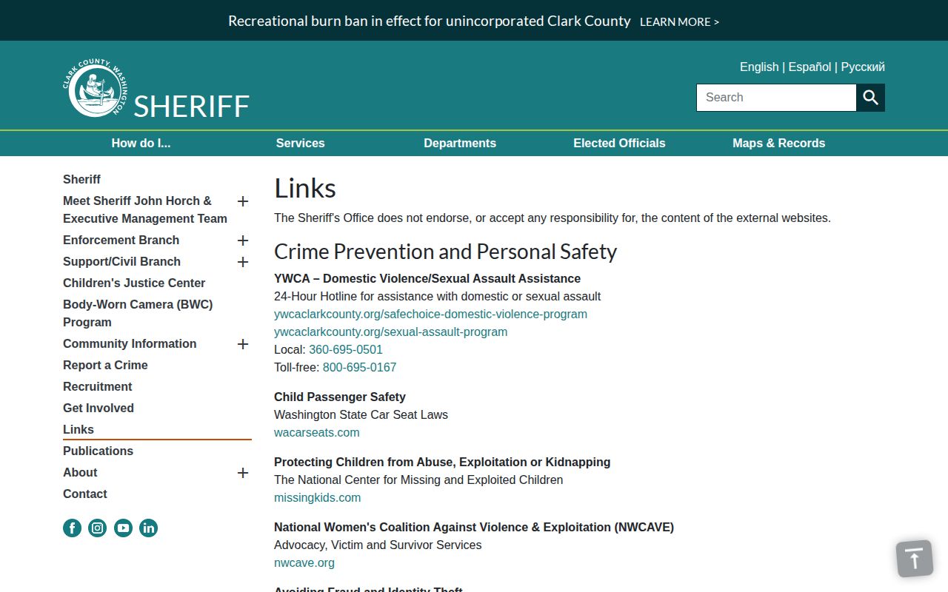Open the Sheriff's YouTube channel icon
The width and height of the screenshot is (948, 592).
123,528
